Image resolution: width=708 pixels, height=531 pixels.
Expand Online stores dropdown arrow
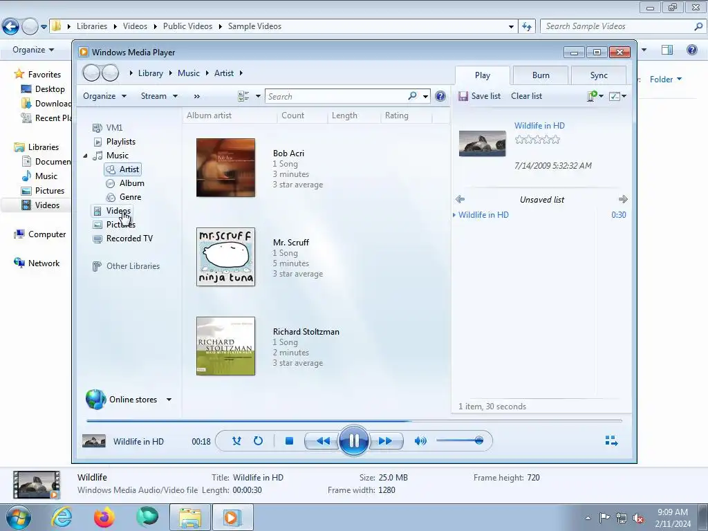pos(169,400)
